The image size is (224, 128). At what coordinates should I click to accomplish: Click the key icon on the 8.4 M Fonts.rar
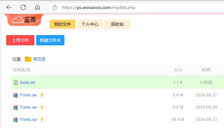point(42,95)
